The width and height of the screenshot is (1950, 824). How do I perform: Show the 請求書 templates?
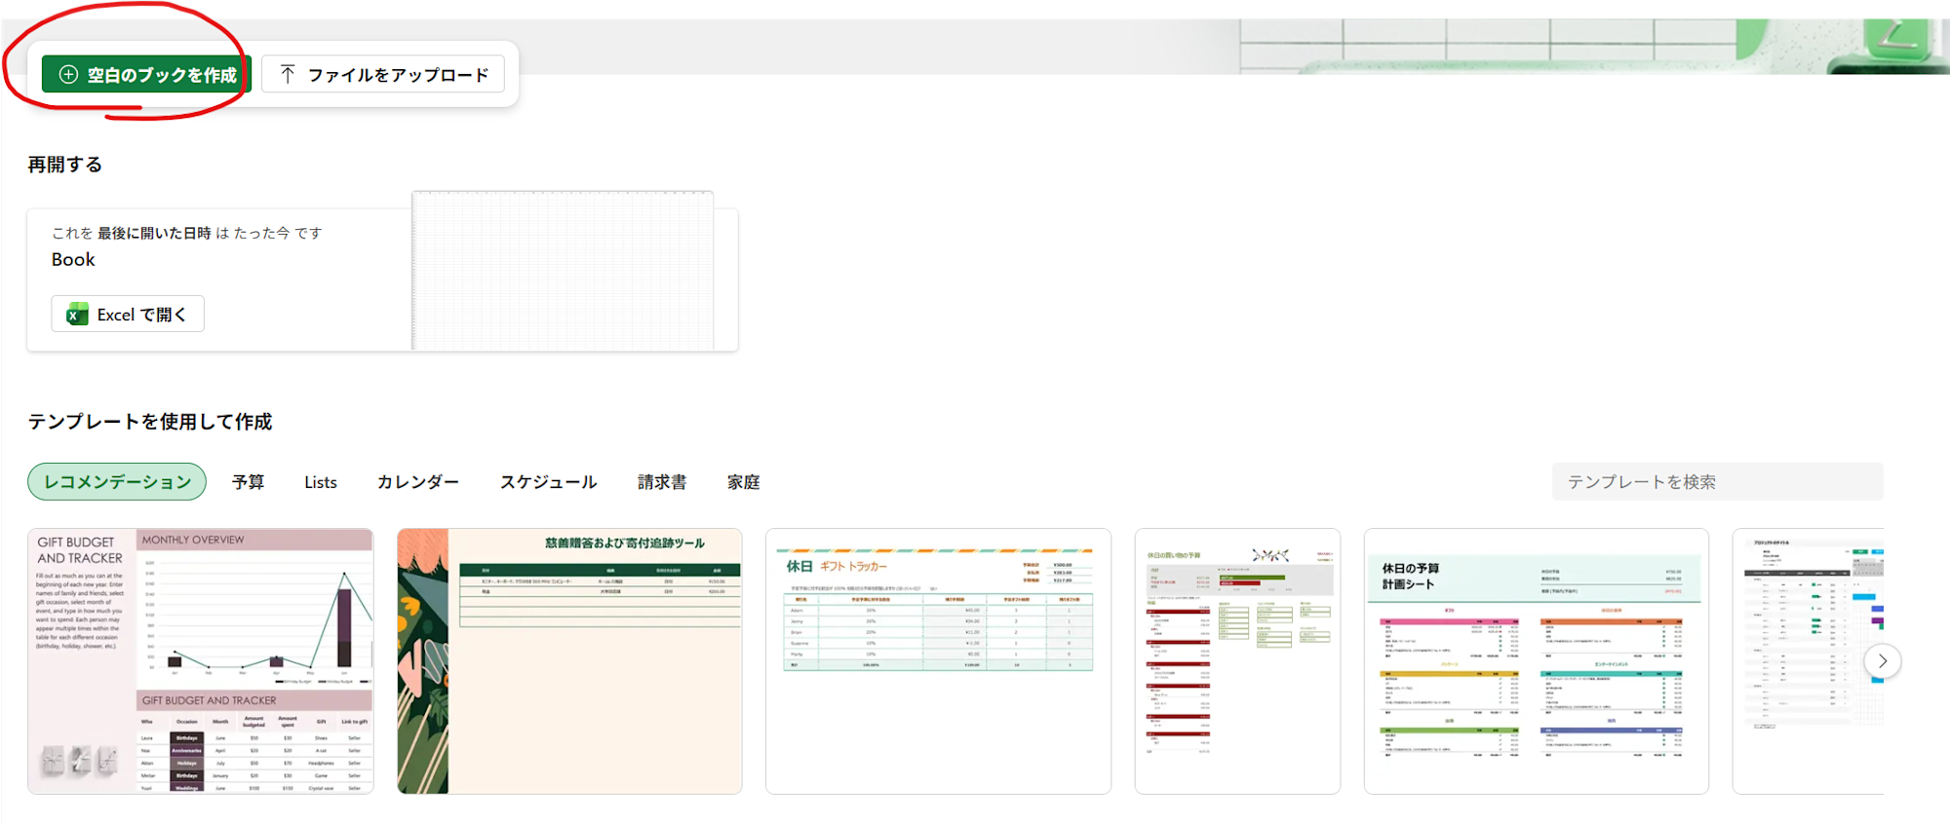(662, 482)
